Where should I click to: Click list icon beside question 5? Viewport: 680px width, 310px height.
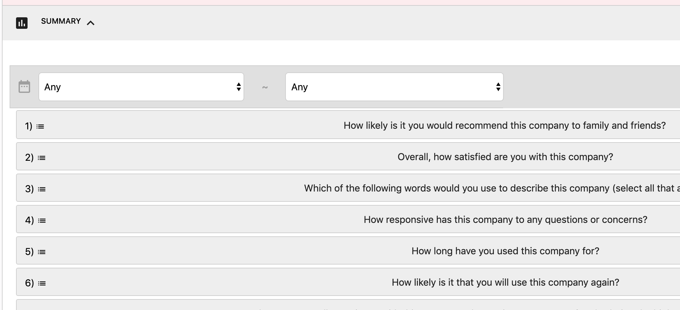pyautogui.click(x=42, y=252)
